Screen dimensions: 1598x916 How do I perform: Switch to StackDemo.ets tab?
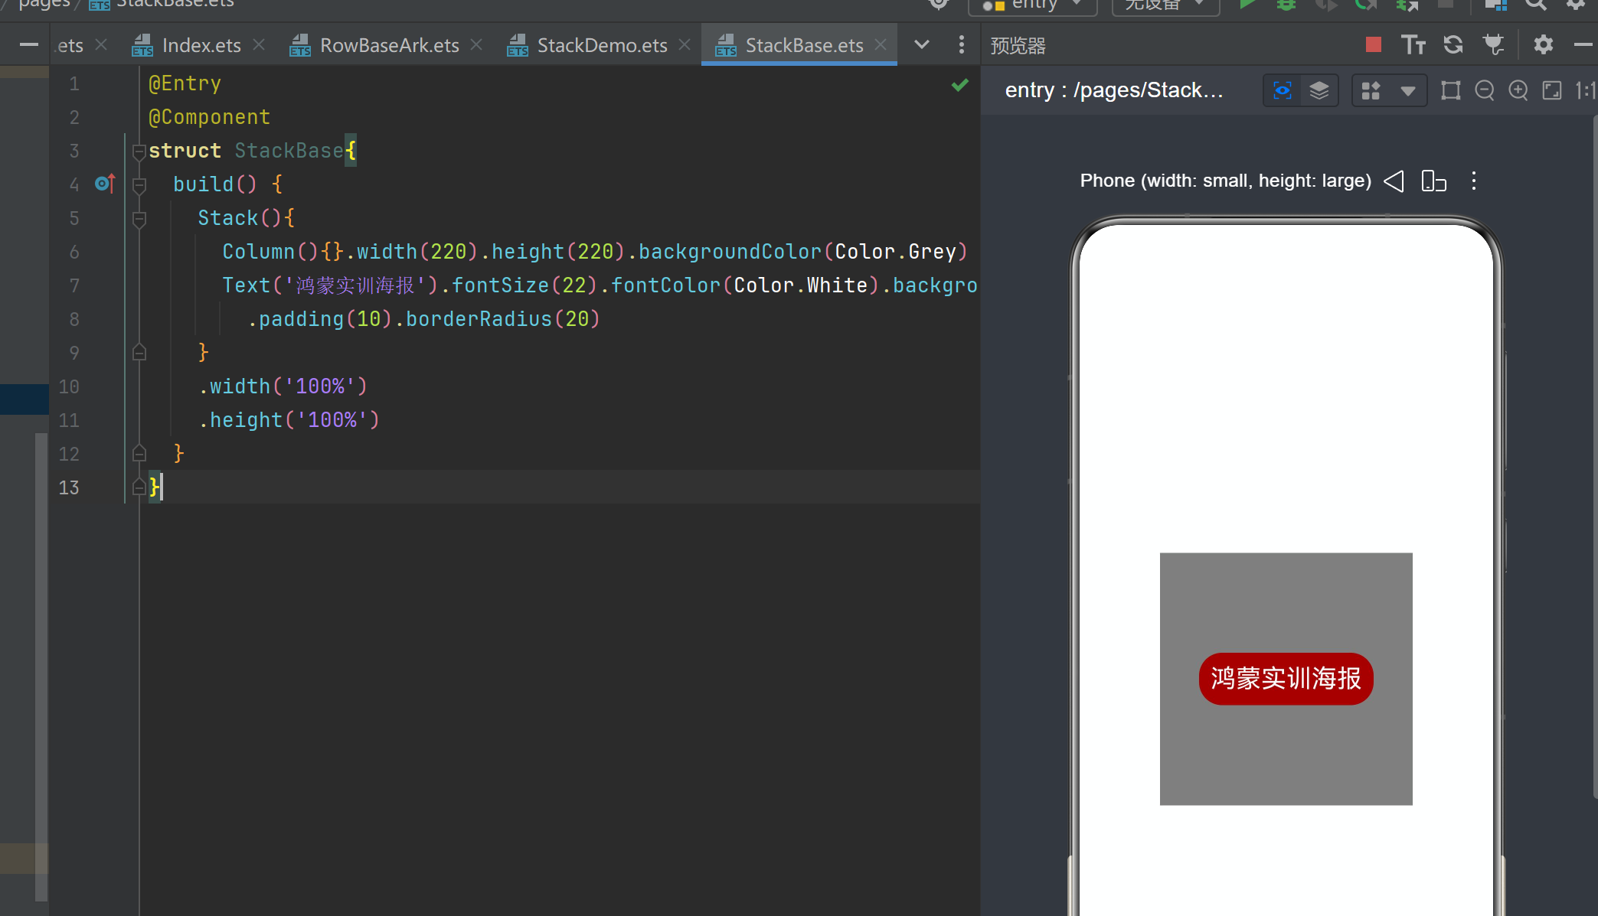tap(602, 45)
